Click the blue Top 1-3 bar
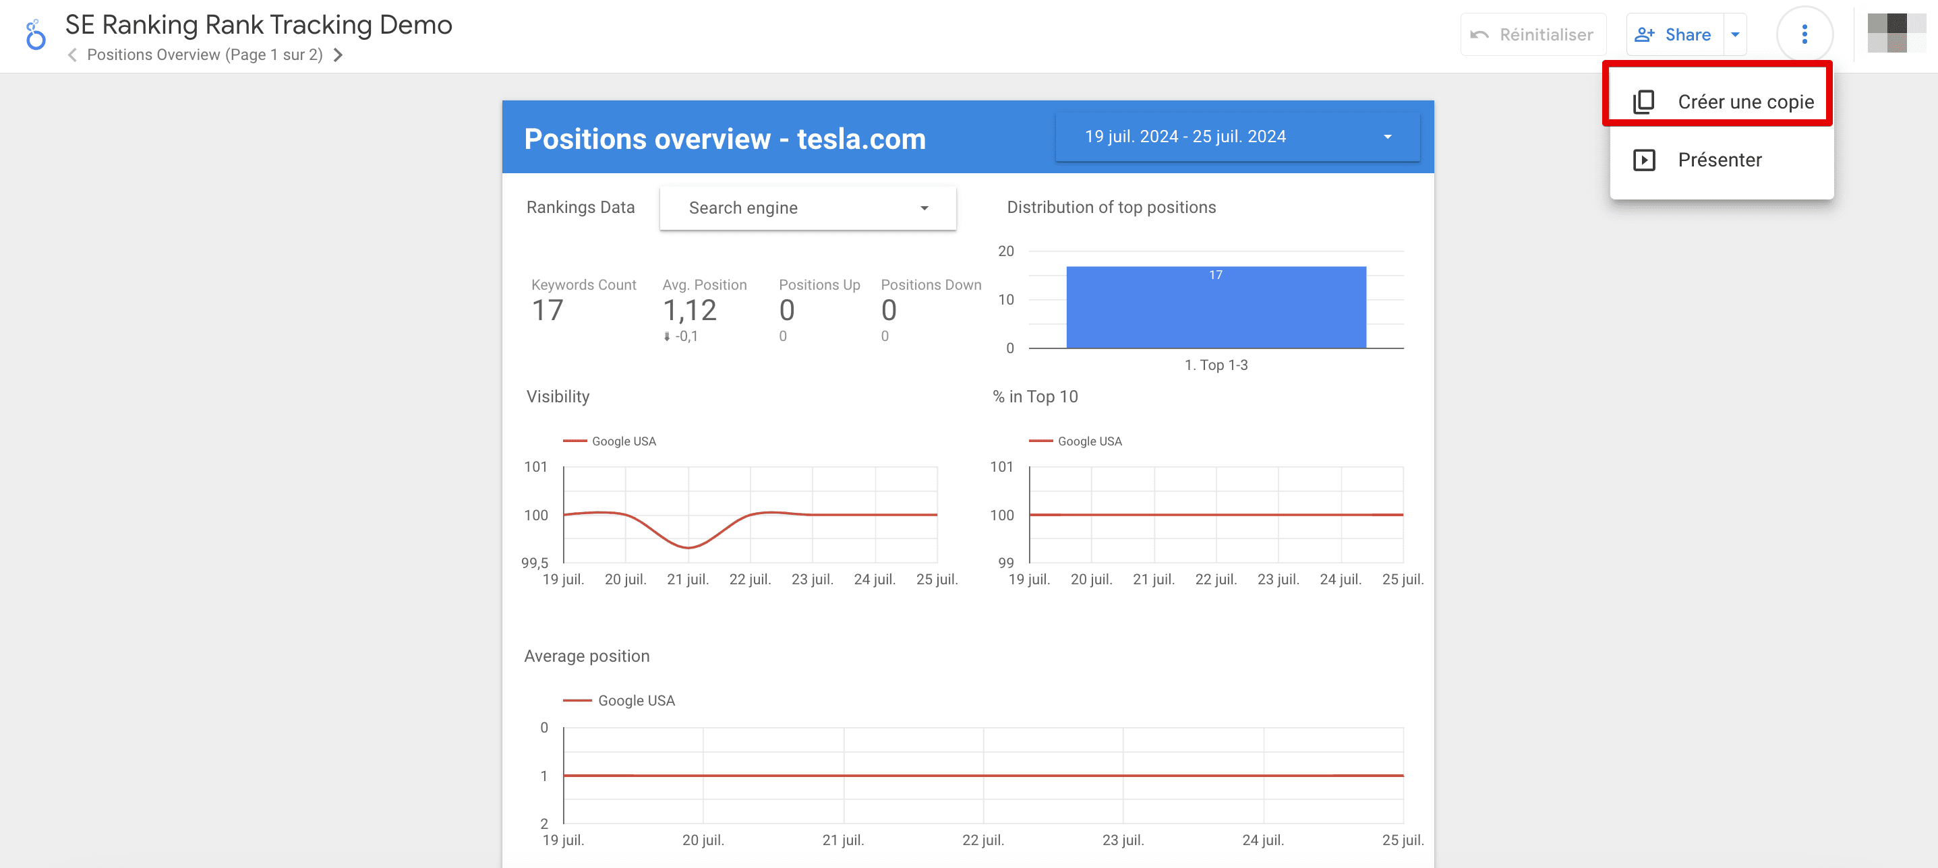This screenshot has height=868, width=1938. point(1216,307)
